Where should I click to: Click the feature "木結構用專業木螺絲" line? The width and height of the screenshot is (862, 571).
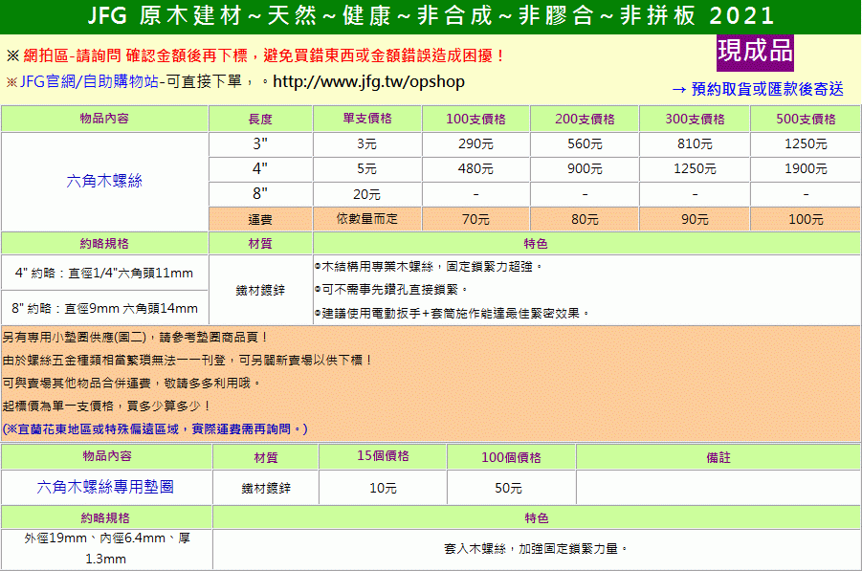(x=429, y=267)
